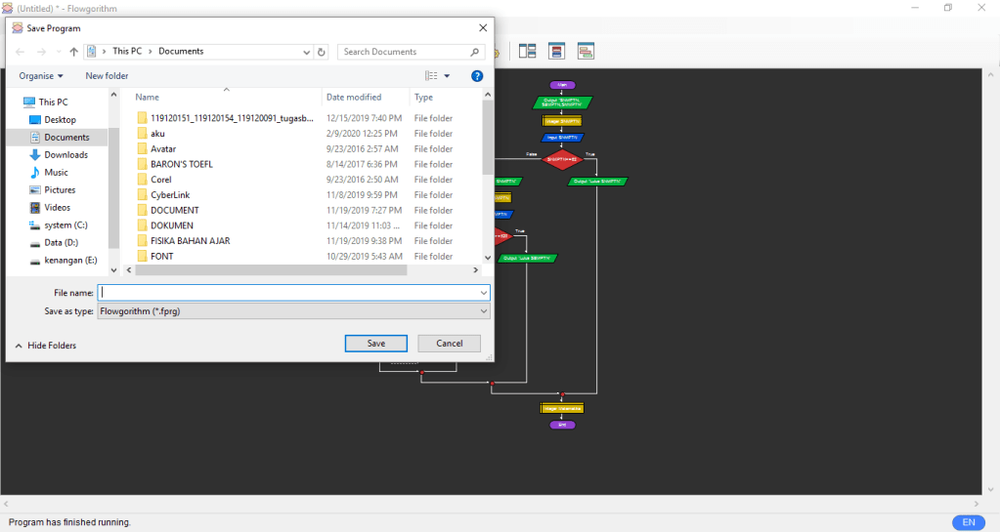
Task: Open the dialog help icon
Action: (x=477, y=75)
